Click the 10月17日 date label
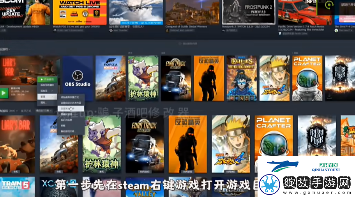 click(x=188, y=172)
